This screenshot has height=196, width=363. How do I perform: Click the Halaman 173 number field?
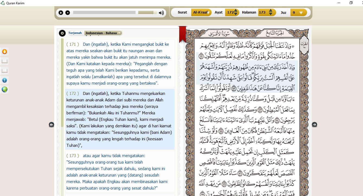click(262, 12)
